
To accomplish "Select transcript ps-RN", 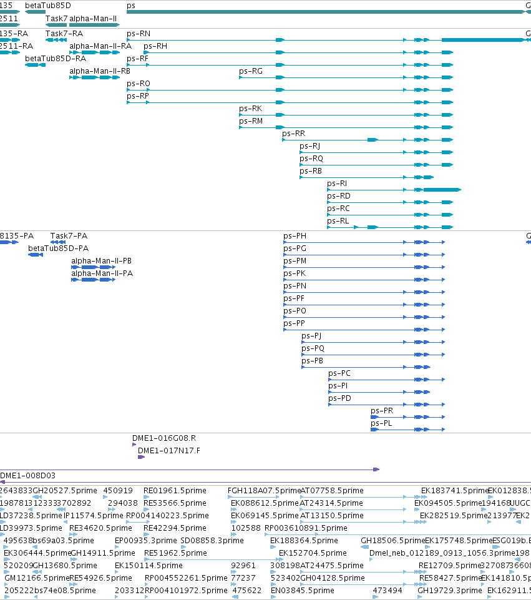I will (326, 40).
